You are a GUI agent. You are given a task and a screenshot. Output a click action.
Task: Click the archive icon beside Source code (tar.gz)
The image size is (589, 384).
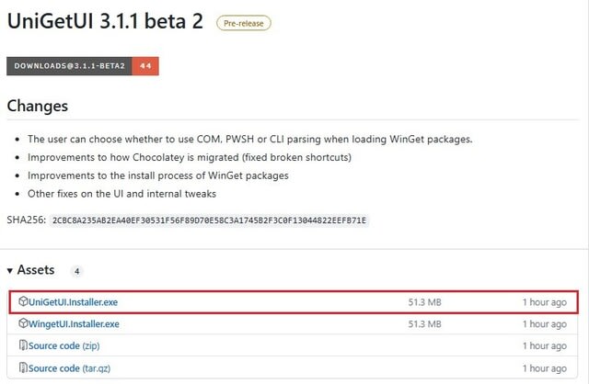(x=23, y=367)
